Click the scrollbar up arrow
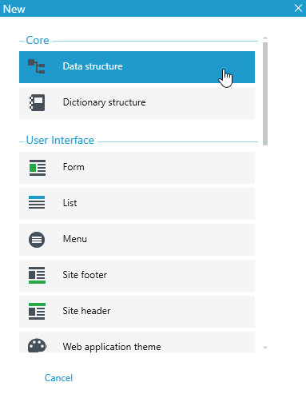Screen dimensions: 306x406 pyautogui.click(x=265, y=38)
